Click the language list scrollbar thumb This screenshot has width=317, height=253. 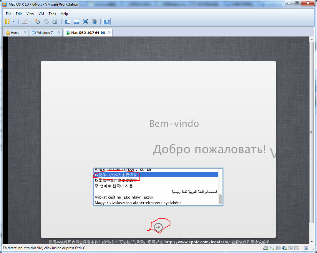point(220,199)
